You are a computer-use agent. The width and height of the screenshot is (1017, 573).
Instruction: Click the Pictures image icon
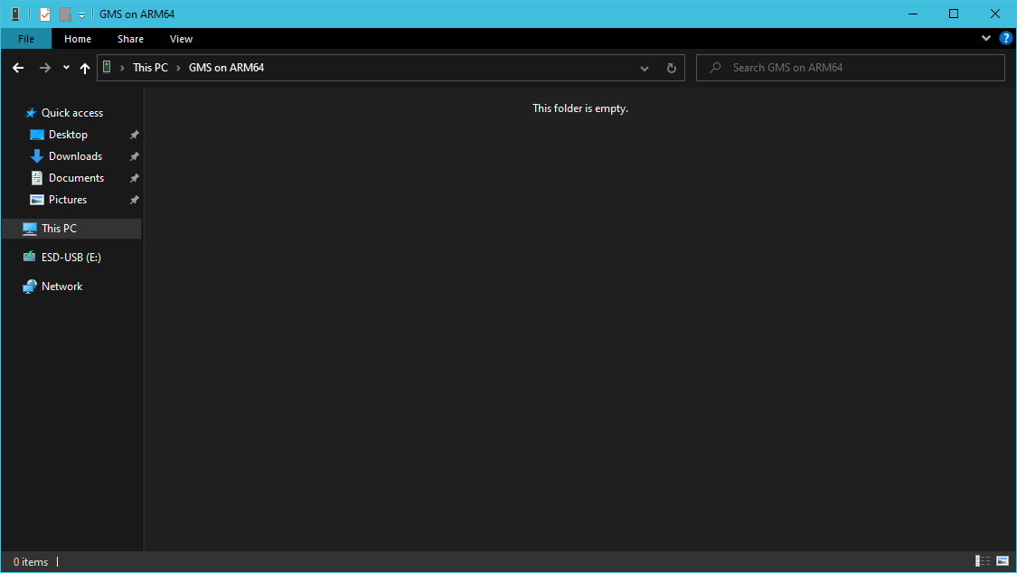pos(37,200)
